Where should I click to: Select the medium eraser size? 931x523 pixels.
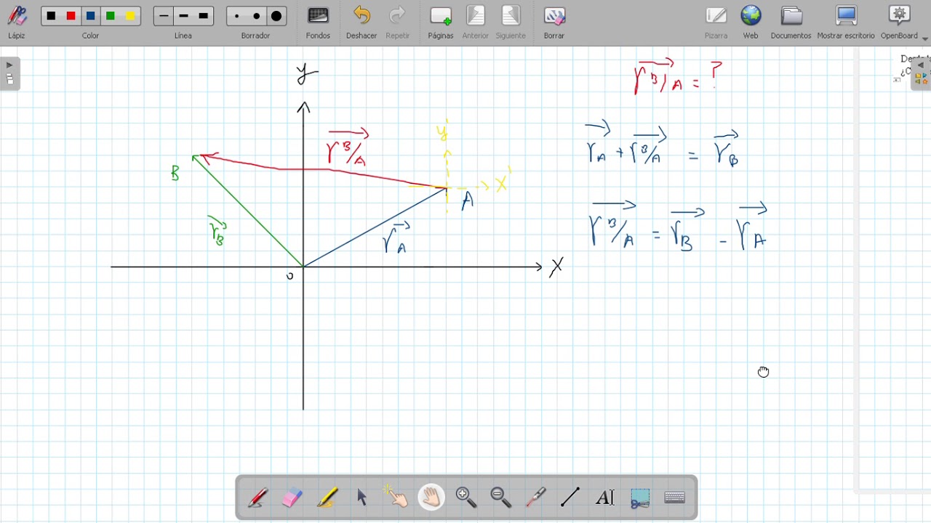click(x=256, y=16)
